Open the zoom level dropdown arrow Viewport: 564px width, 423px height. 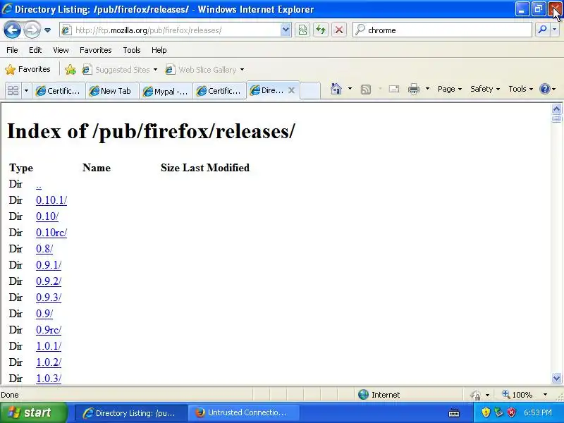545,395
